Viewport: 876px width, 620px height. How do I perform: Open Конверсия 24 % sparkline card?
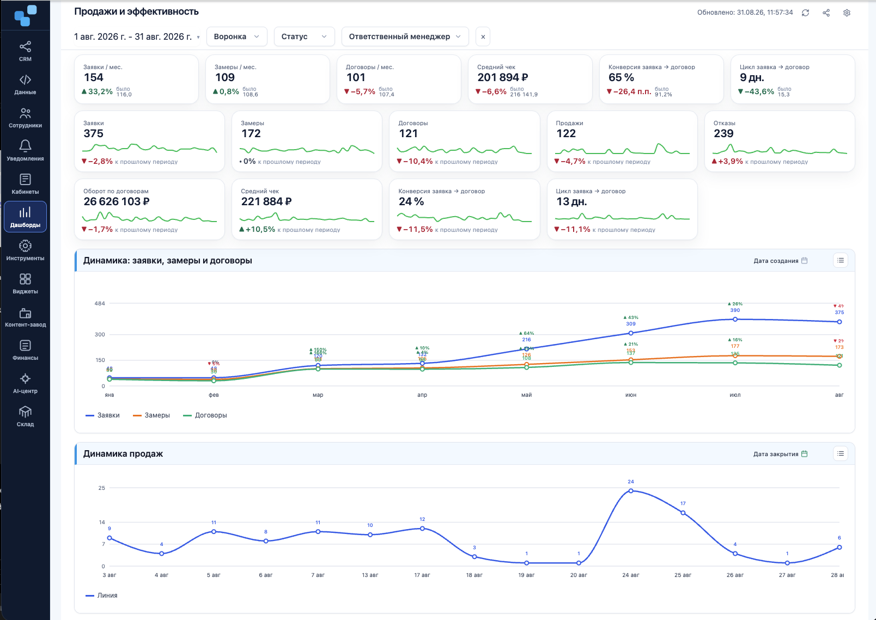coord(464,210)
